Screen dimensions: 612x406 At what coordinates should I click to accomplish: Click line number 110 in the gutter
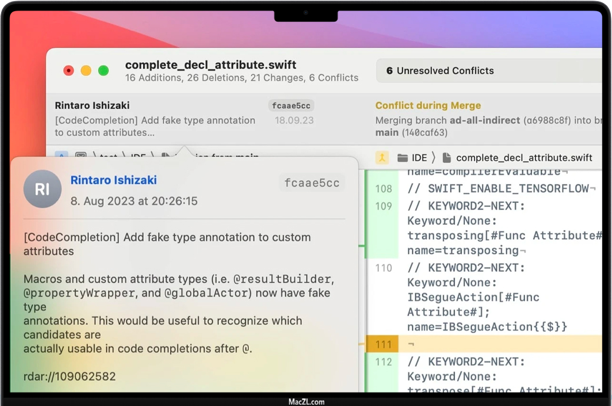[383, 268]
